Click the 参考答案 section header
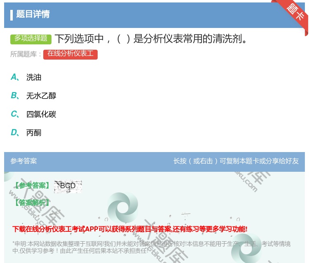 [23, 161]
